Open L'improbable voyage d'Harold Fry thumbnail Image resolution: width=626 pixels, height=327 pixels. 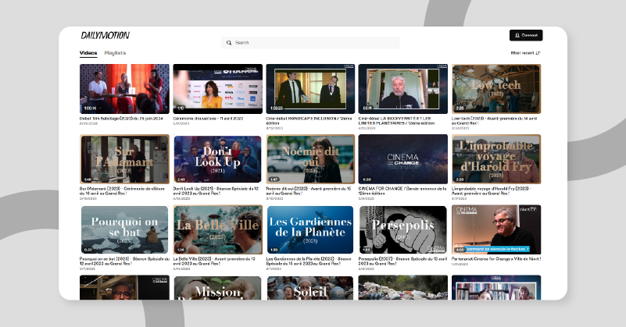coord(496,159)
